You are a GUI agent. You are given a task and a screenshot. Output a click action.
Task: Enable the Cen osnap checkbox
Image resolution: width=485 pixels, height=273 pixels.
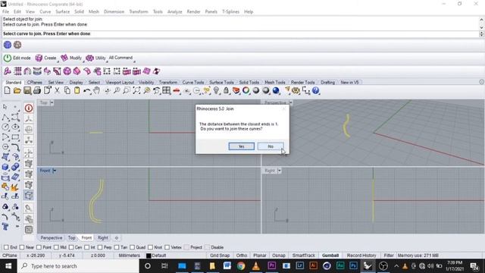[x=71, y=247]
